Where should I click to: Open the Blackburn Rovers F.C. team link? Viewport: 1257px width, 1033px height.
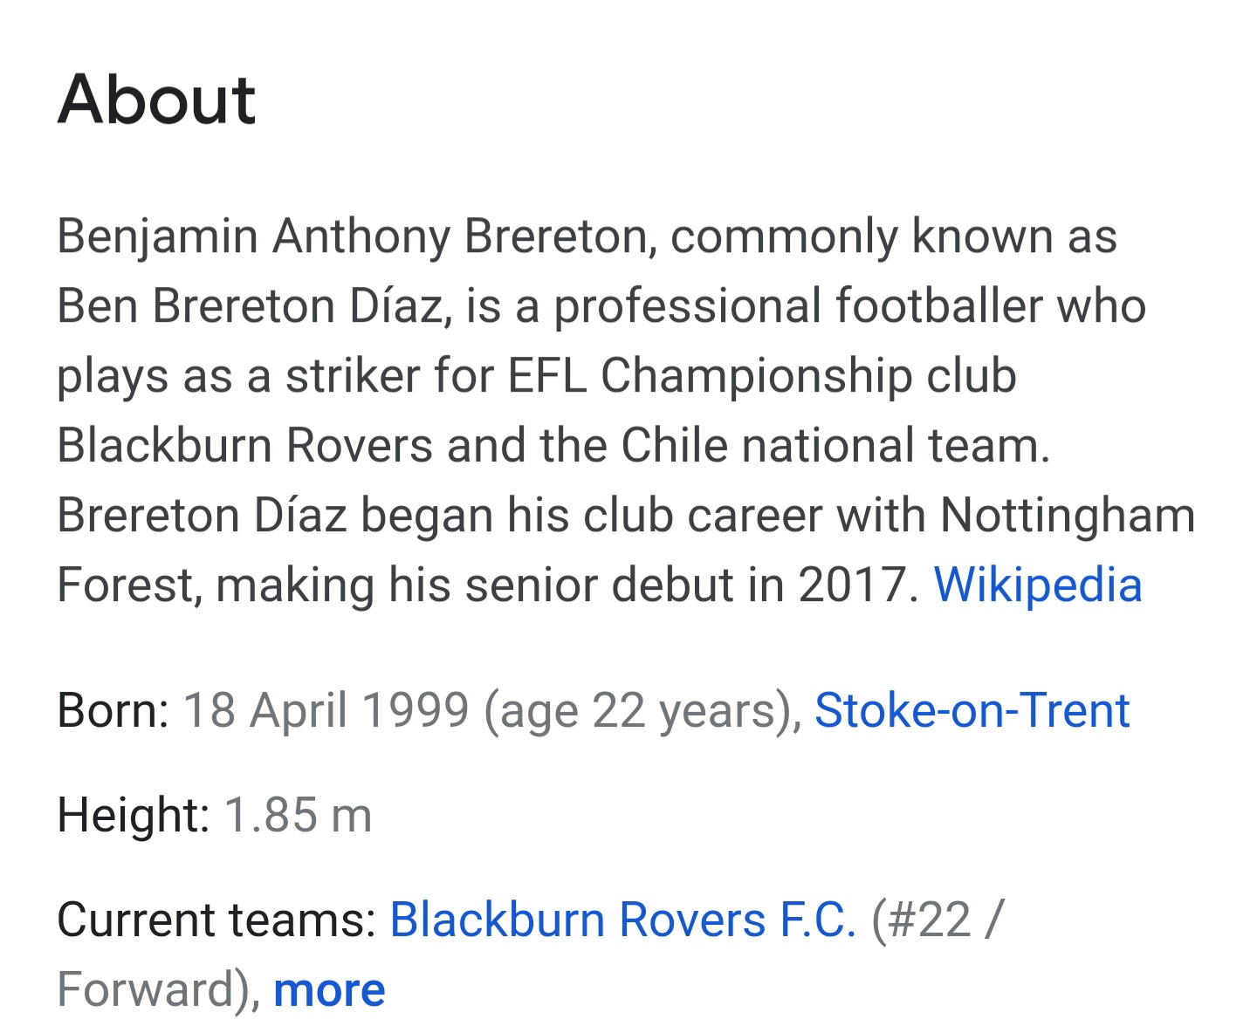pyautogui.click(x=622, y=920)
